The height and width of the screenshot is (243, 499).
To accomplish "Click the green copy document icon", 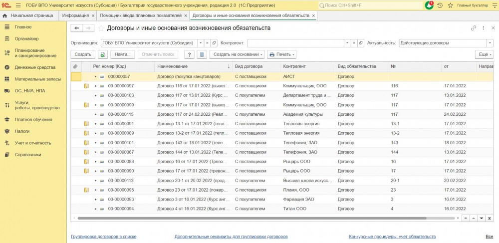I will 103,54.
